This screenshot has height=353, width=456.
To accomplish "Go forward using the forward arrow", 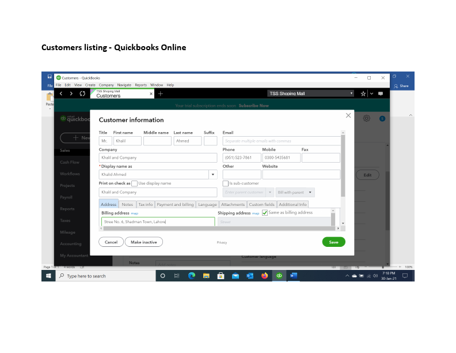I will coord(71,93).
